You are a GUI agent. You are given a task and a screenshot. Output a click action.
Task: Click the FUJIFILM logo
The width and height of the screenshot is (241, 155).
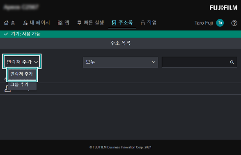point(224,8)
